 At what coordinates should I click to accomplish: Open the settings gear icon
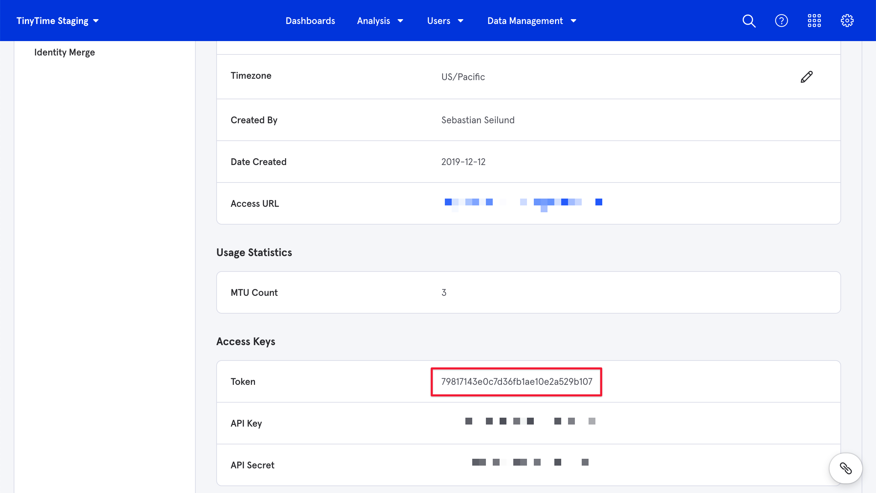pyautogui.click(x=847, y=21)
